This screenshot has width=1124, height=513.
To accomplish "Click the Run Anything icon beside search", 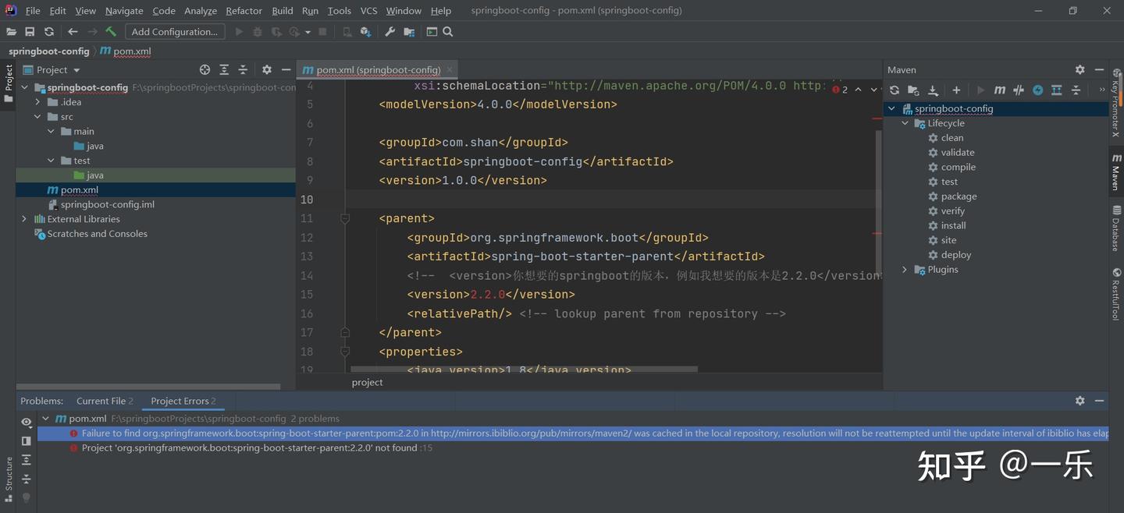I will (432, 32).
